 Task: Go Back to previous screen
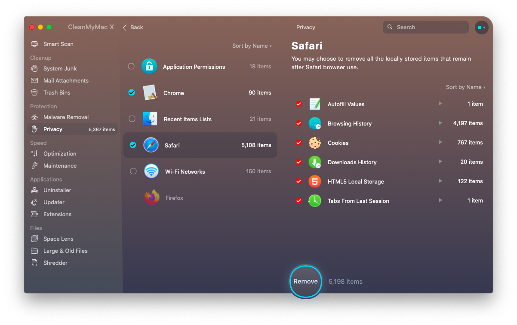tap(133, 28)
